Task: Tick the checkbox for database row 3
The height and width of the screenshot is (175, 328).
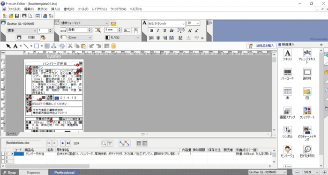Action: click(3, 161)
